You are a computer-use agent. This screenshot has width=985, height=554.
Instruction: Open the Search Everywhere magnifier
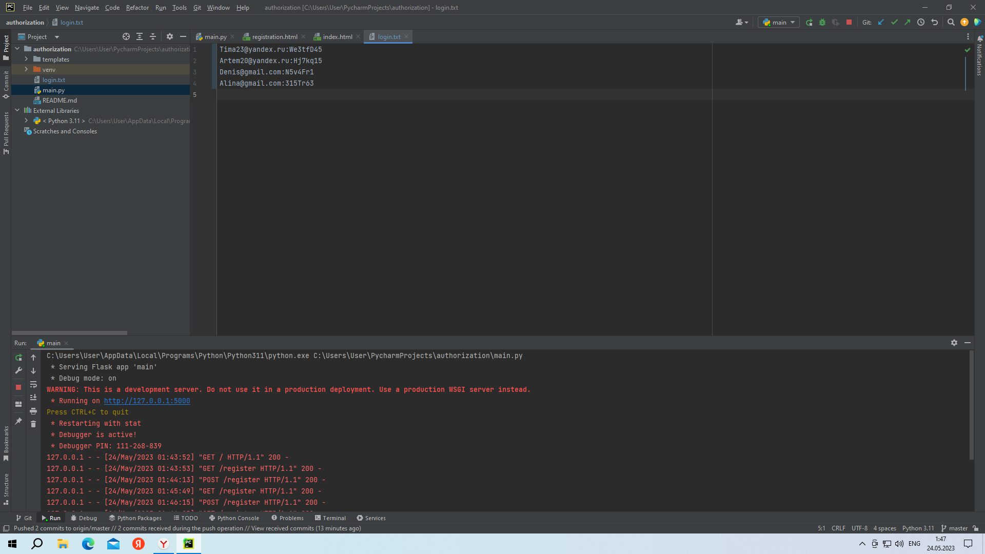click(x=951, y=23)
